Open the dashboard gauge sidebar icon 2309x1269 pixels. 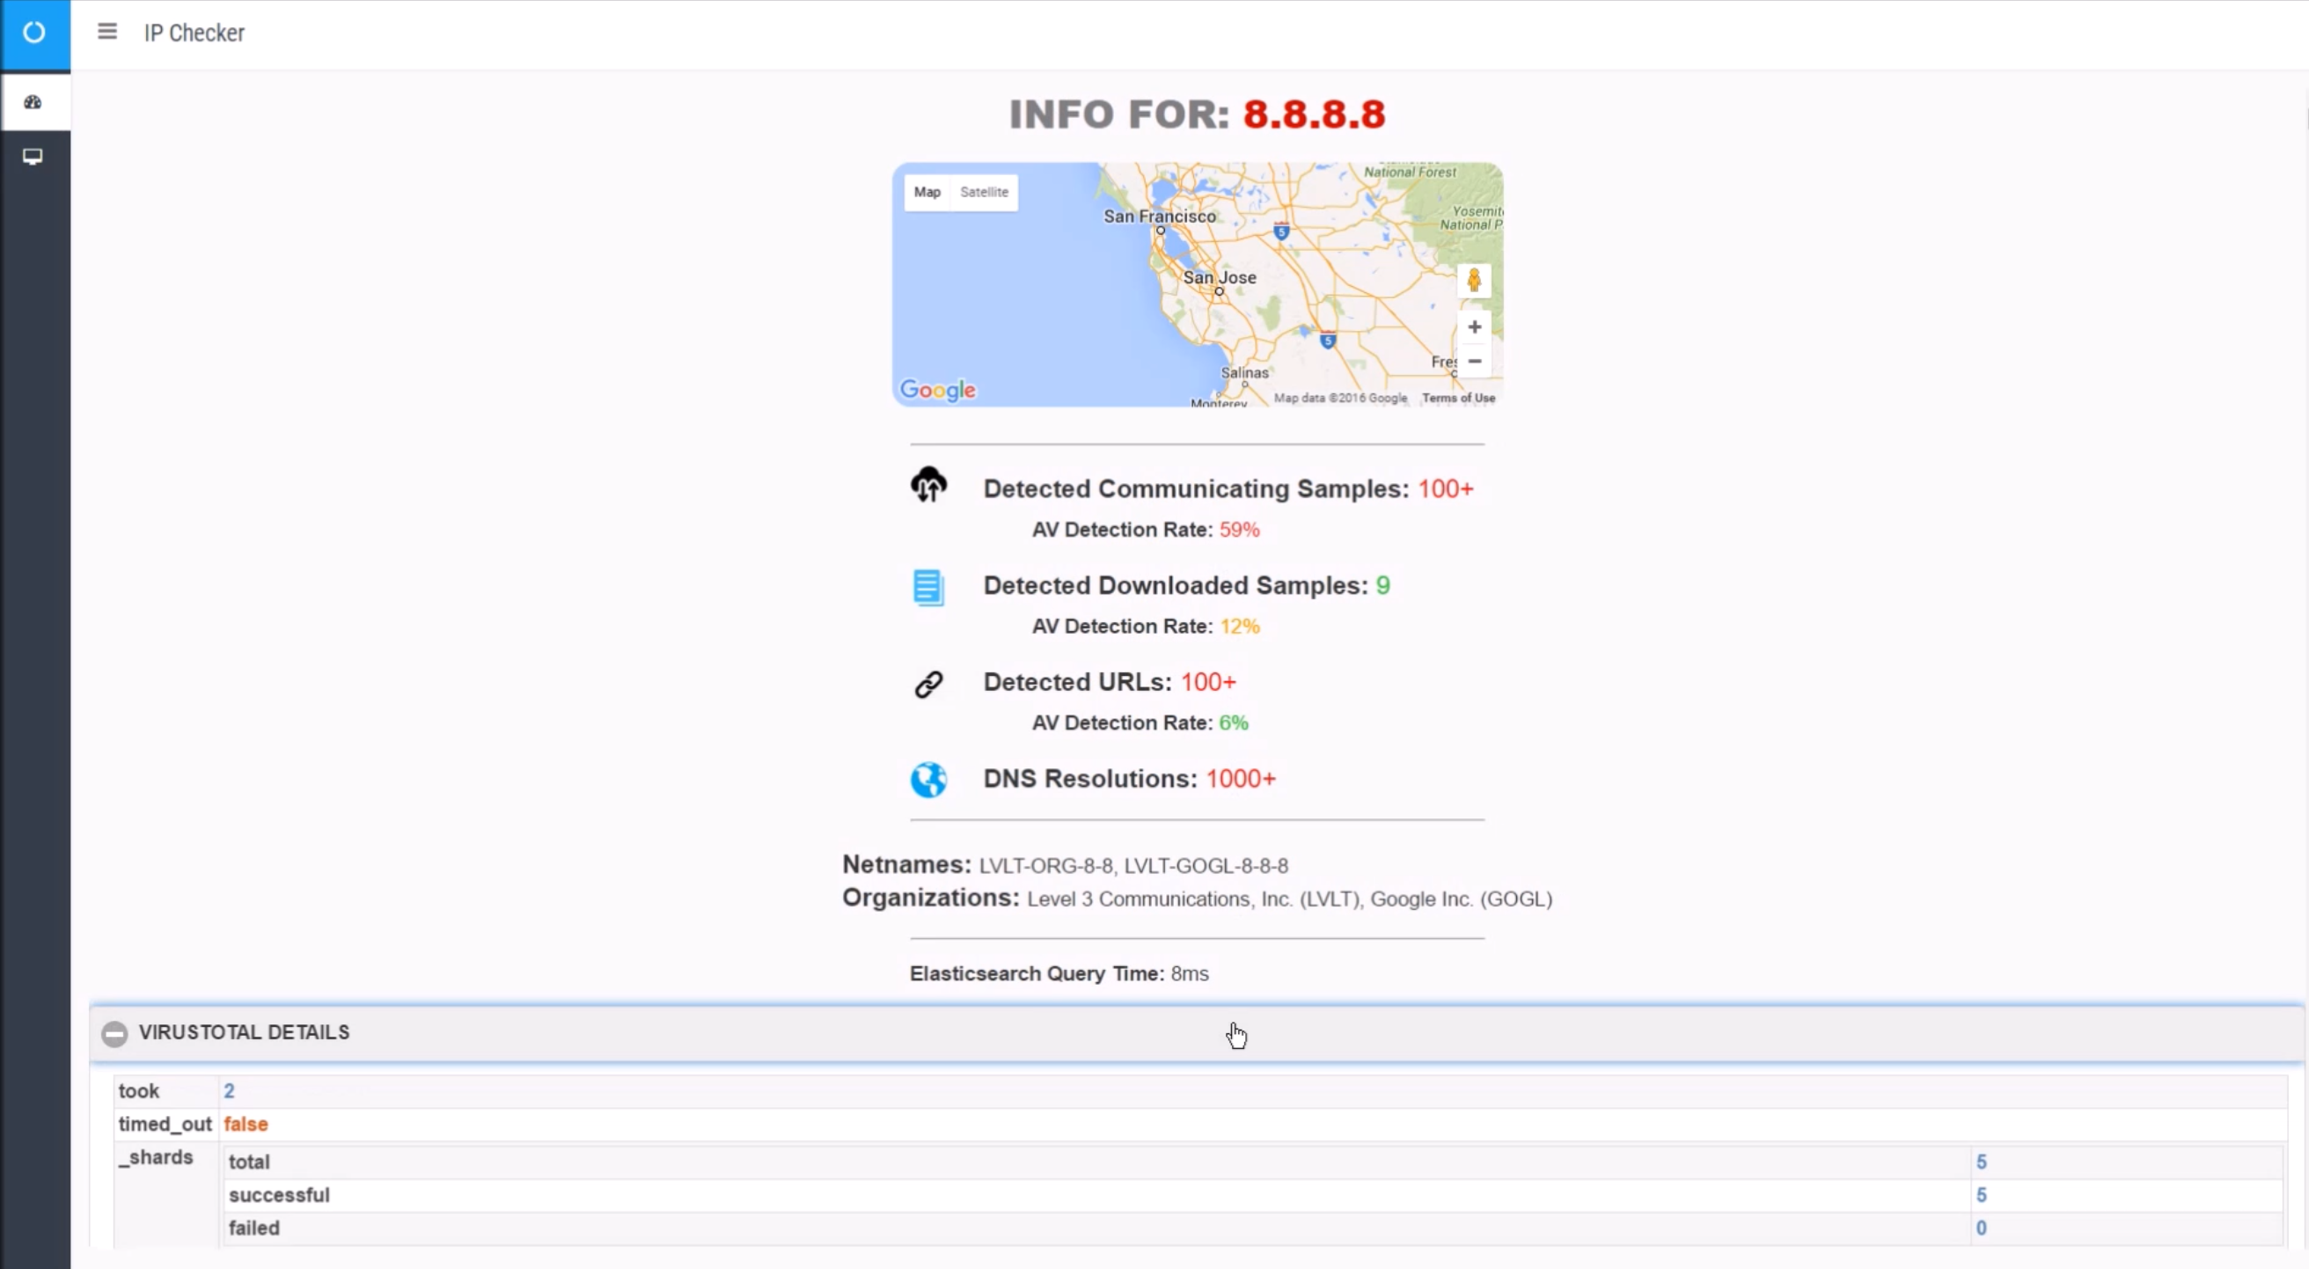[33, 102]
